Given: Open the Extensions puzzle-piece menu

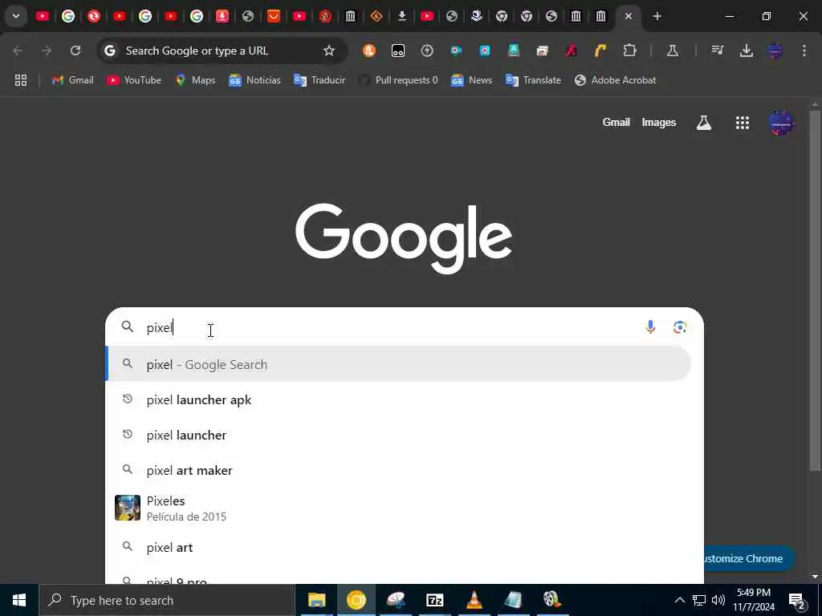Looking at the screenshot, I should (x=629, y=51).
